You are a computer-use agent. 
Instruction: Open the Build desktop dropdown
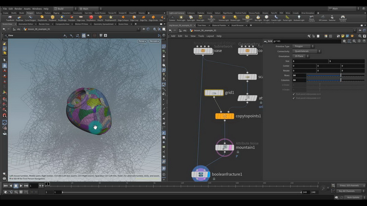65,9
